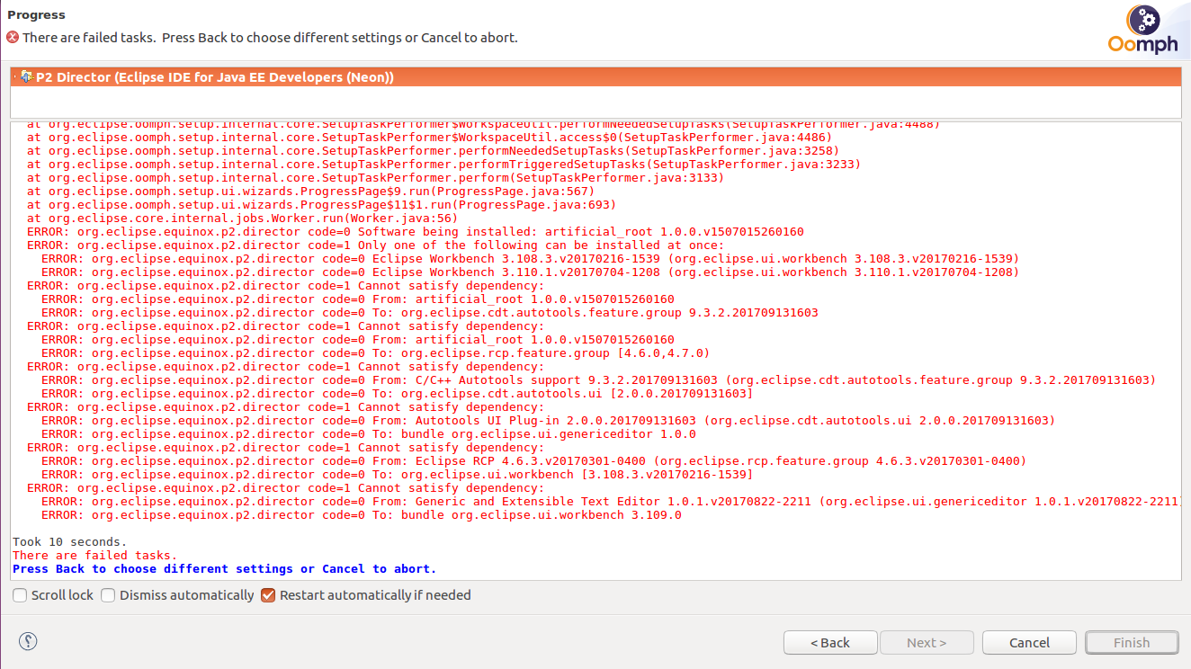Click 'To: org.eclipse.rcp.feature.group [4.6.0,4.7.0)' line
The image size is (1191, 669).
[376, 353]
